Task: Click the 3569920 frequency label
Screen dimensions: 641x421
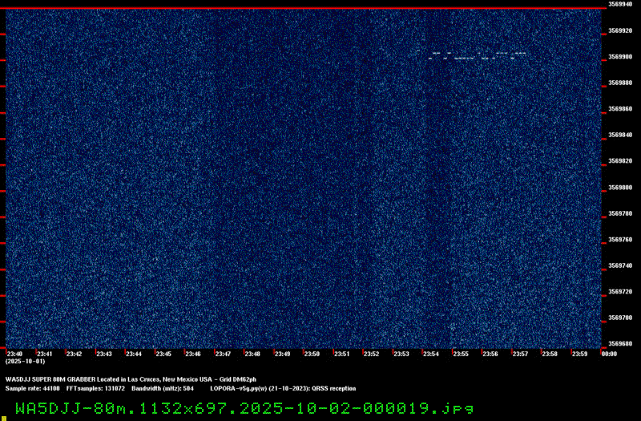Action: click(x=620, y=30)
